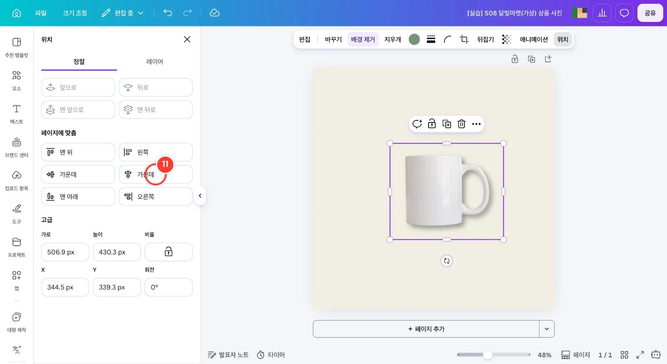Screen dimensions: 667x364
Task: Open the add page dropdown arrow
Action: coord(547,329)
